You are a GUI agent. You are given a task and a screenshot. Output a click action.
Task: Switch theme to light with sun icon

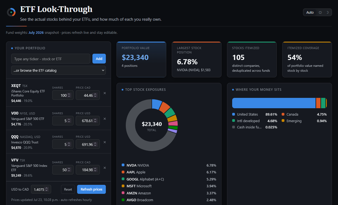320,13
